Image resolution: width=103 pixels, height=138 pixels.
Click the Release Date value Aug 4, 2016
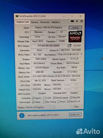point(37,41)
